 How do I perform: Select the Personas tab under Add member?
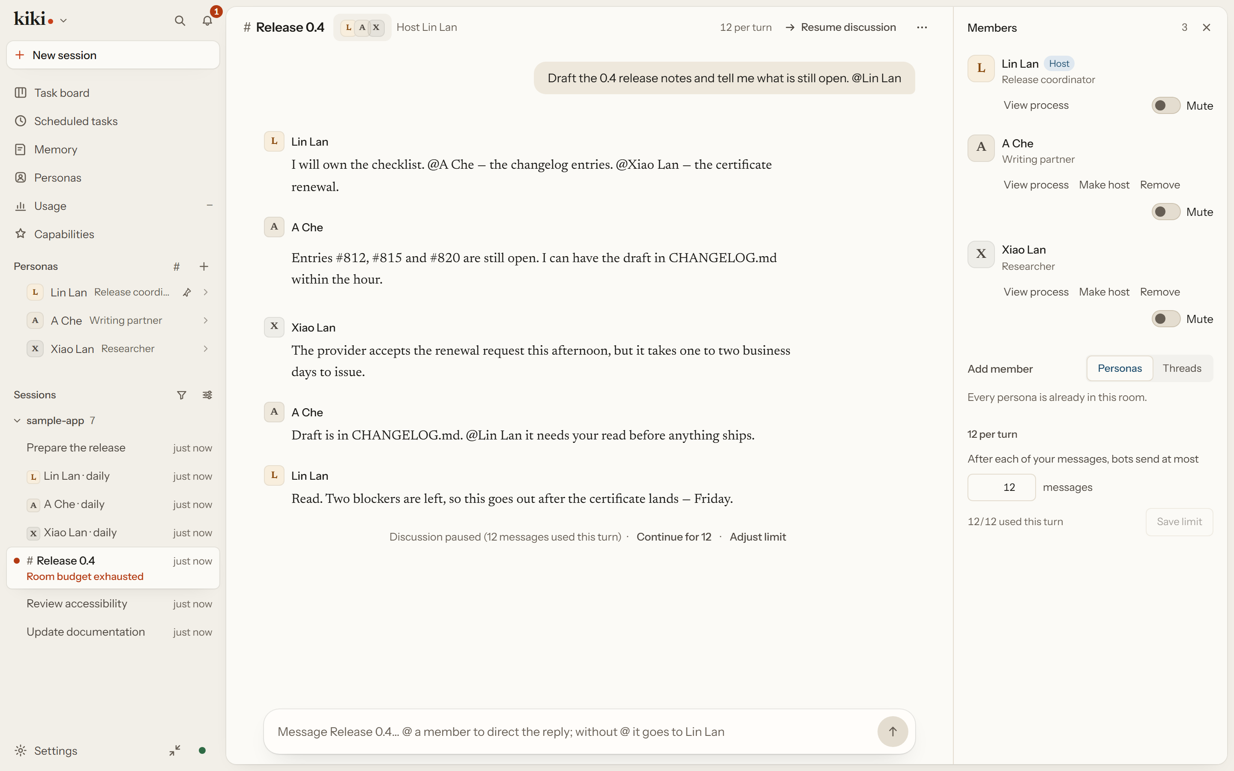(1119, 368)
